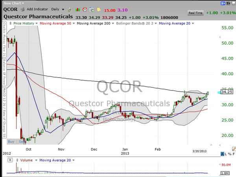This screenshot has height=177, width=236.
Task: Click the reorder arrows beside Volume
Action: pos(17,160)
